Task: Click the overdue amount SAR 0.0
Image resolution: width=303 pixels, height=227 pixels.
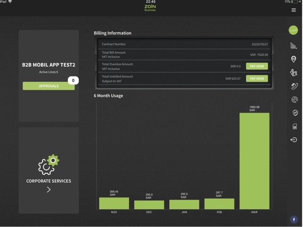Action: click(x=235, y=66)
